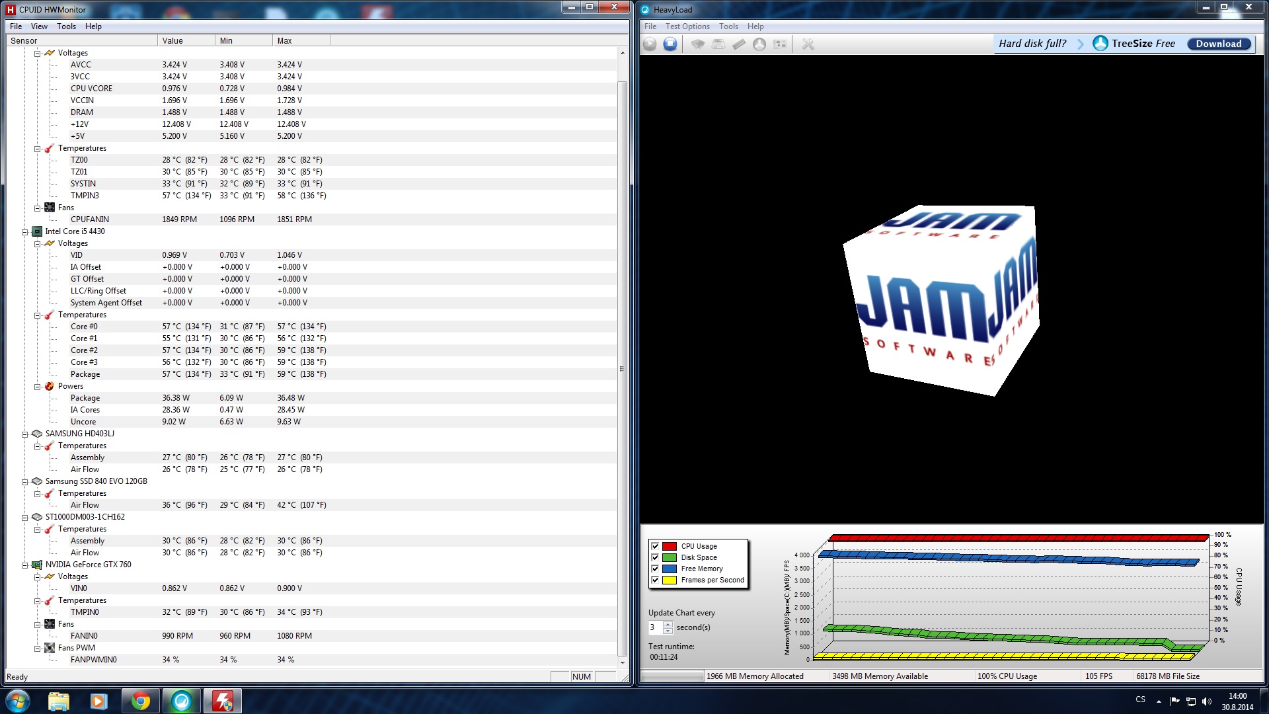Uncheck the Disk Space chart checkbox
1269x714 pixels.
click(x=655, y=557)
